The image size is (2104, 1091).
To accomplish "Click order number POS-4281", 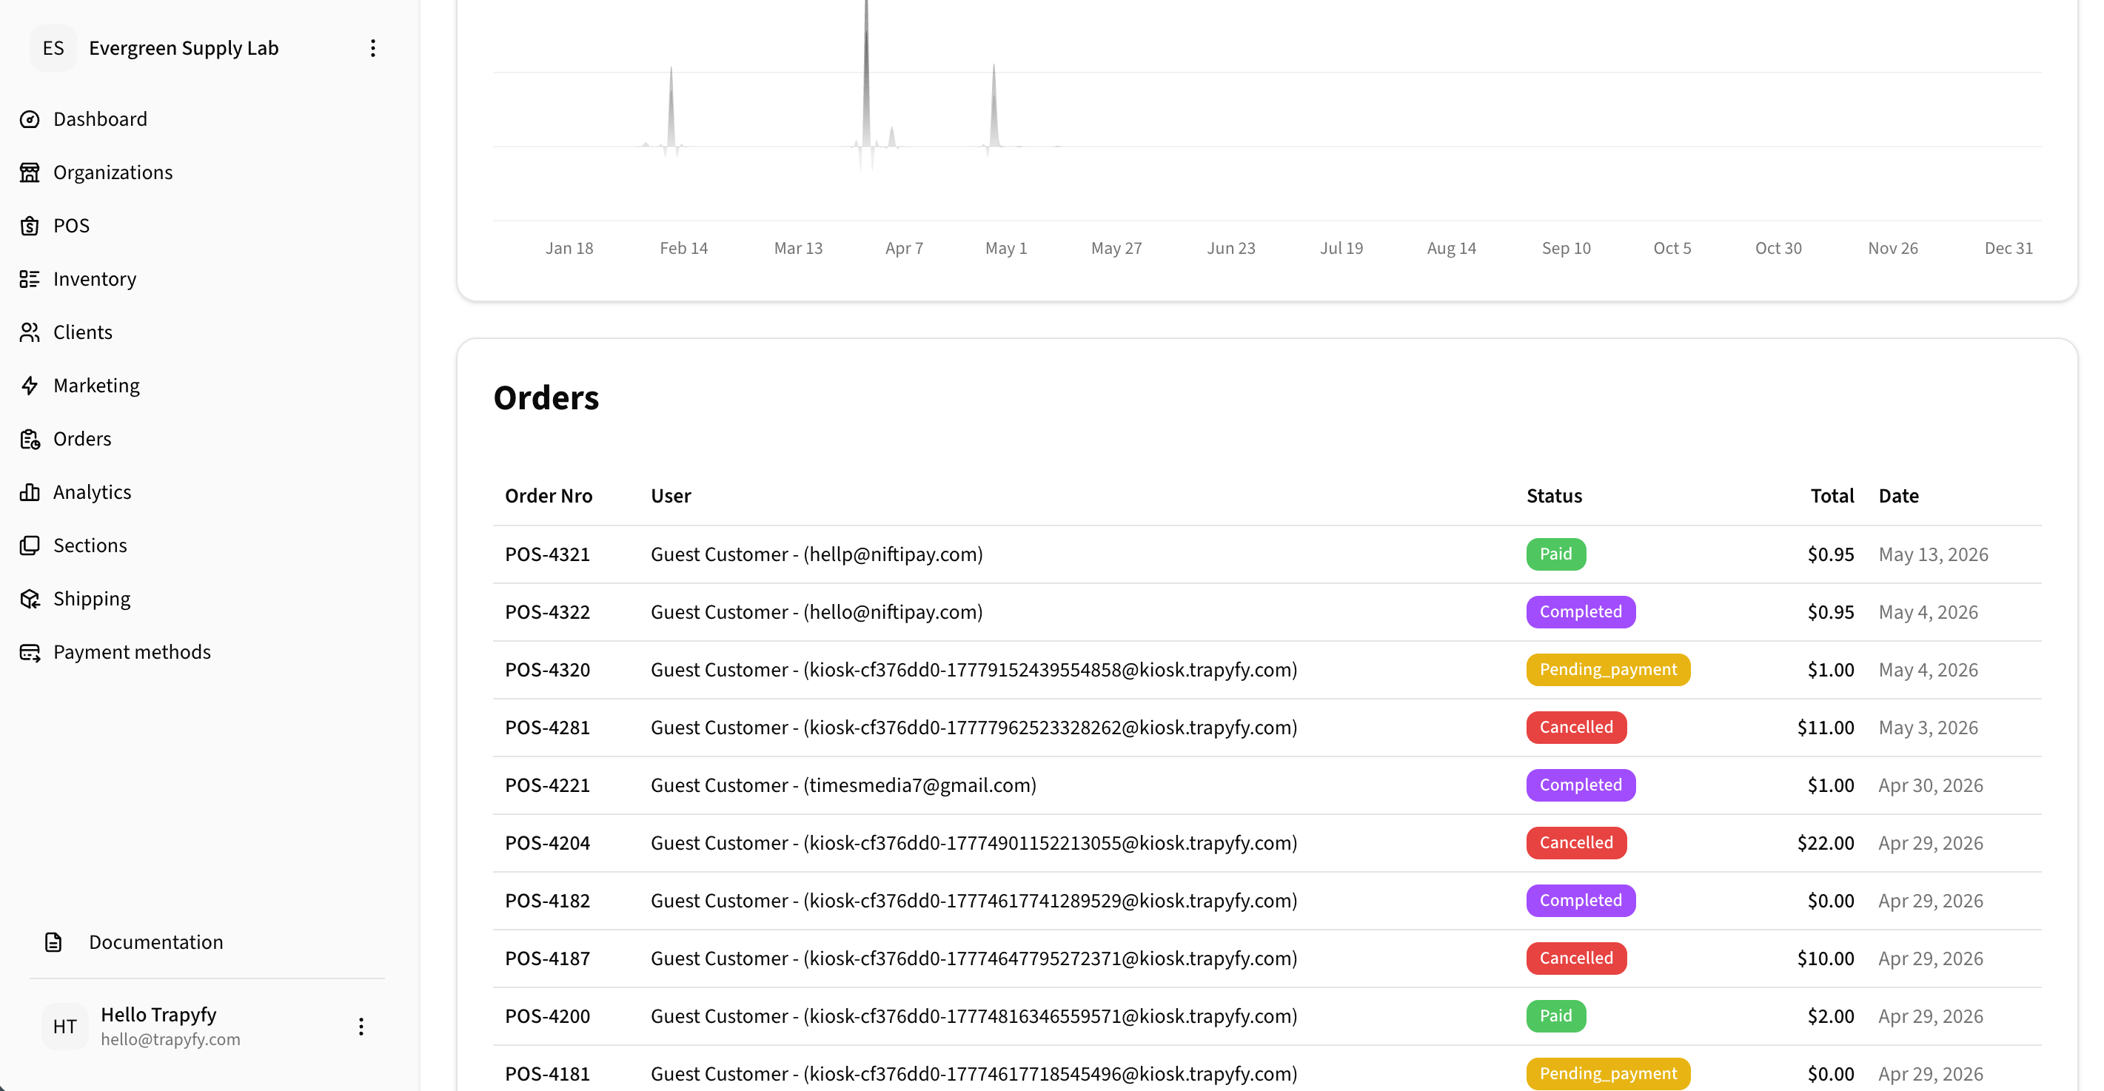I will (x=547, y=728).
